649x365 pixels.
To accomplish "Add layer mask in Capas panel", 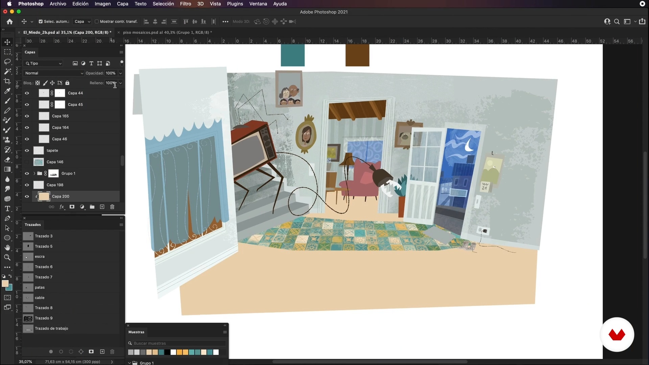I will (72, 207).
